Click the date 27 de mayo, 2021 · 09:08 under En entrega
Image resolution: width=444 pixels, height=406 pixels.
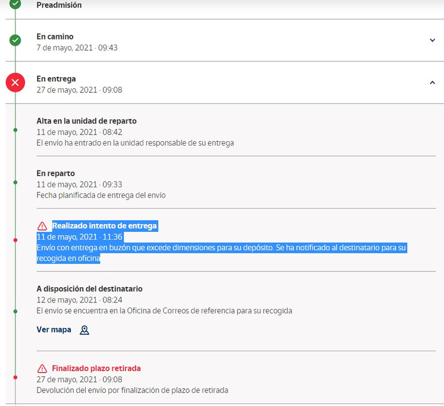pyautogui.click(x=79, y=90)
